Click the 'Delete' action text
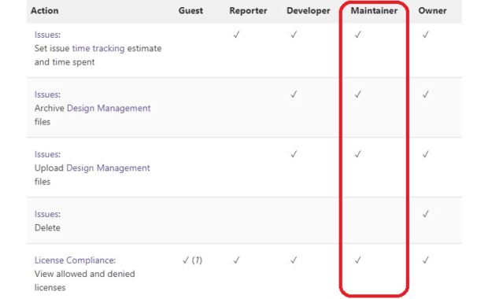This screenshot has height=299, width=488. [47, 227]
